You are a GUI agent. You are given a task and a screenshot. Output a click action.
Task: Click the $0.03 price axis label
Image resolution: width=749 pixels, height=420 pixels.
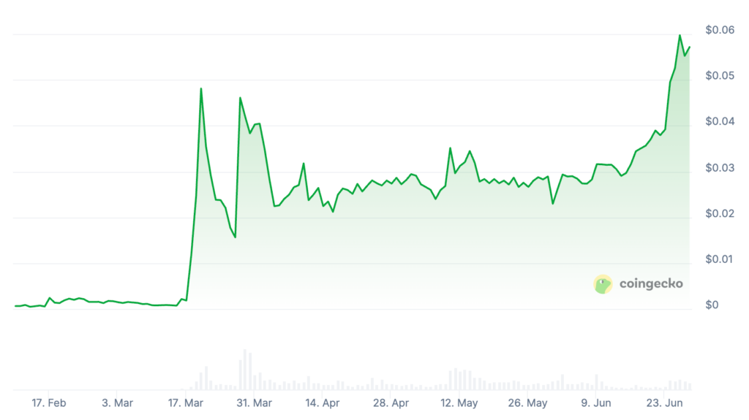click(718, 168)
